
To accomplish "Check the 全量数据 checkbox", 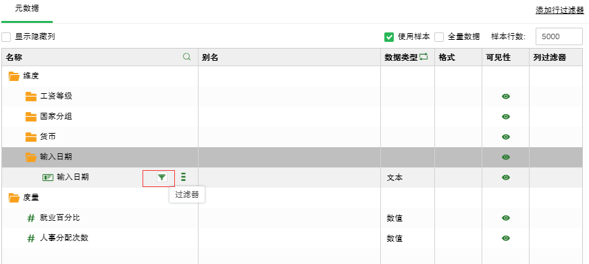I will coord(439,37).
